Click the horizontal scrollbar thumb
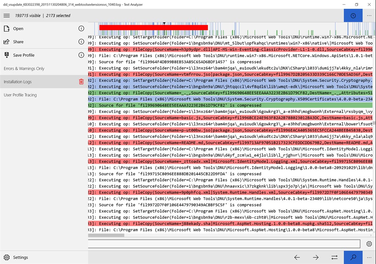The height and width of the screenshot is (264, 376). (106, 235)
